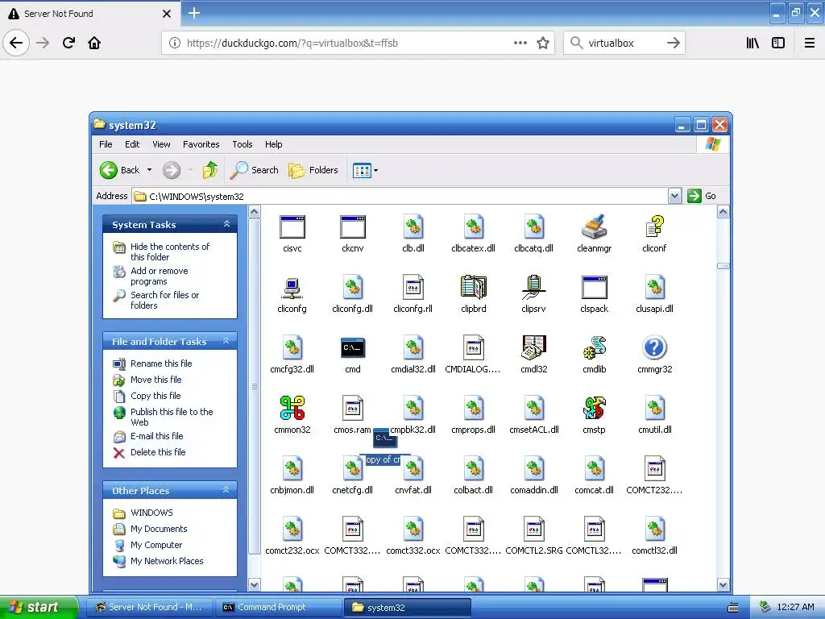Bookmark the page with star icon

point(543,43)
